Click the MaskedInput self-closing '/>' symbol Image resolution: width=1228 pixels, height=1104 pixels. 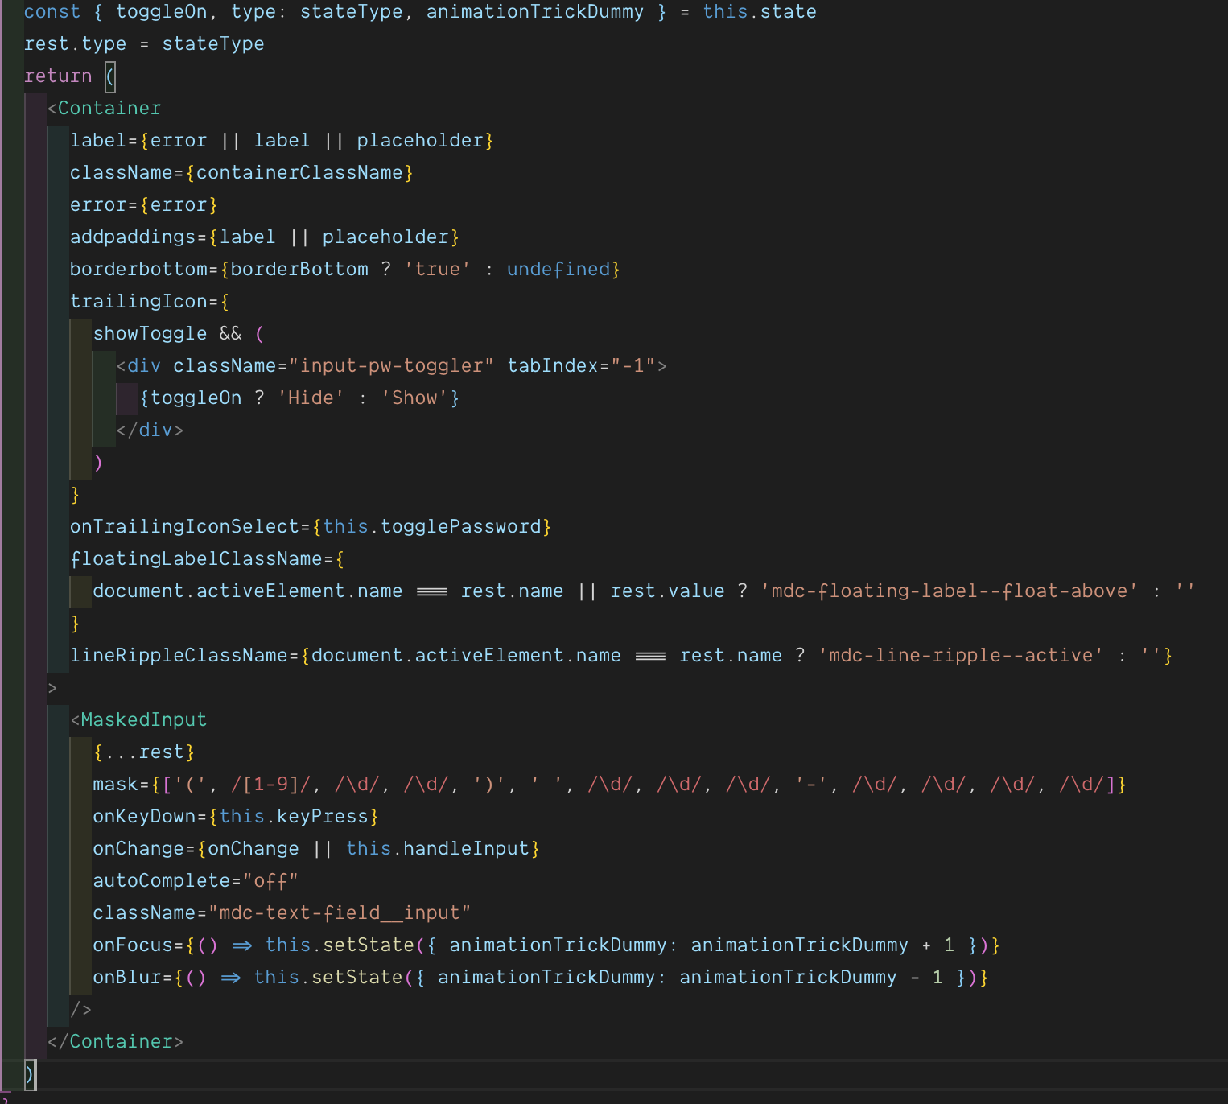(x=81, y=1010)
